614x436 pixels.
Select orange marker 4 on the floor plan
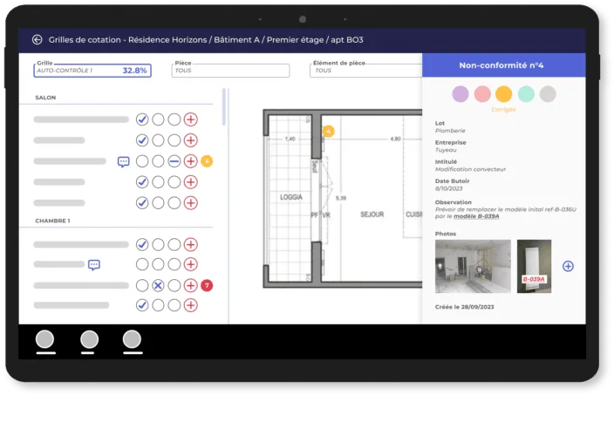coord(329,131)
